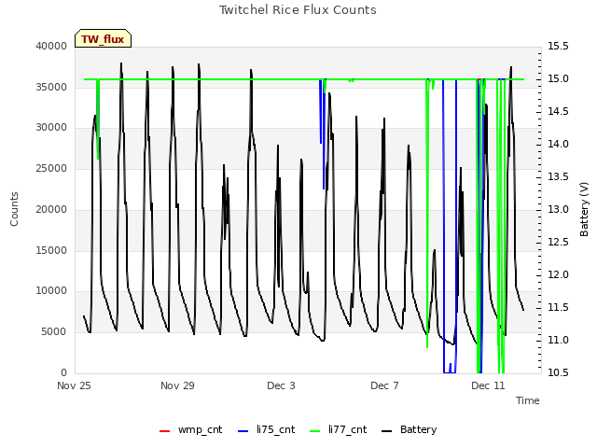Image resolution: width=597 pixels, height=448 pixels.
Task: Click the black Battery legend swatch
Action: click(386, 431)
